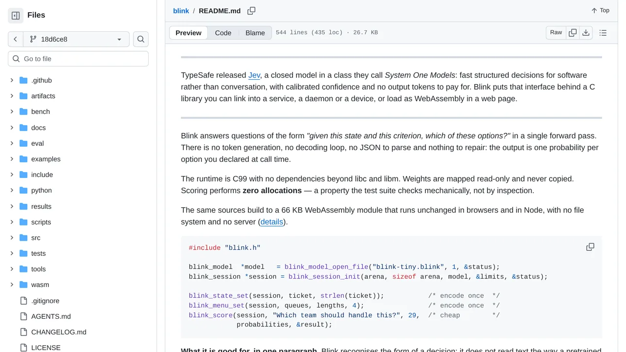Click the '544 lines (435 loc) · 26.7 KB' text
The height and width of the screenshot is (352, 626).
(x=327, y=33)
